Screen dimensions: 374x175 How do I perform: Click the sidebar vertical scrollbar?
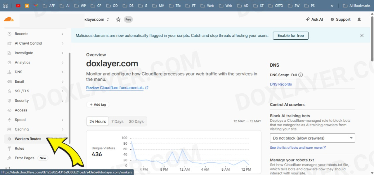tap(70, 98)
